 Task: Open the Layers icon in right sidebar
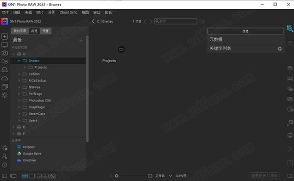(x=290, y=68)
